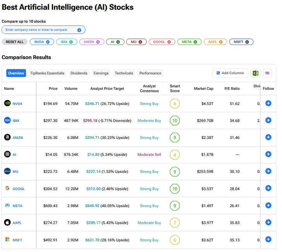The height and width of the screenshot is (252, 282).
Task: Open the US flag market selector
Action: click(267, 73)
